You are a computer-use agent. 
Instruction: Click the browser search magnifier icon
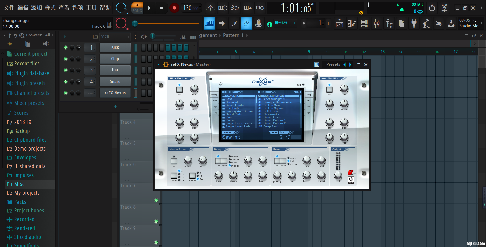tap(22, 35)
